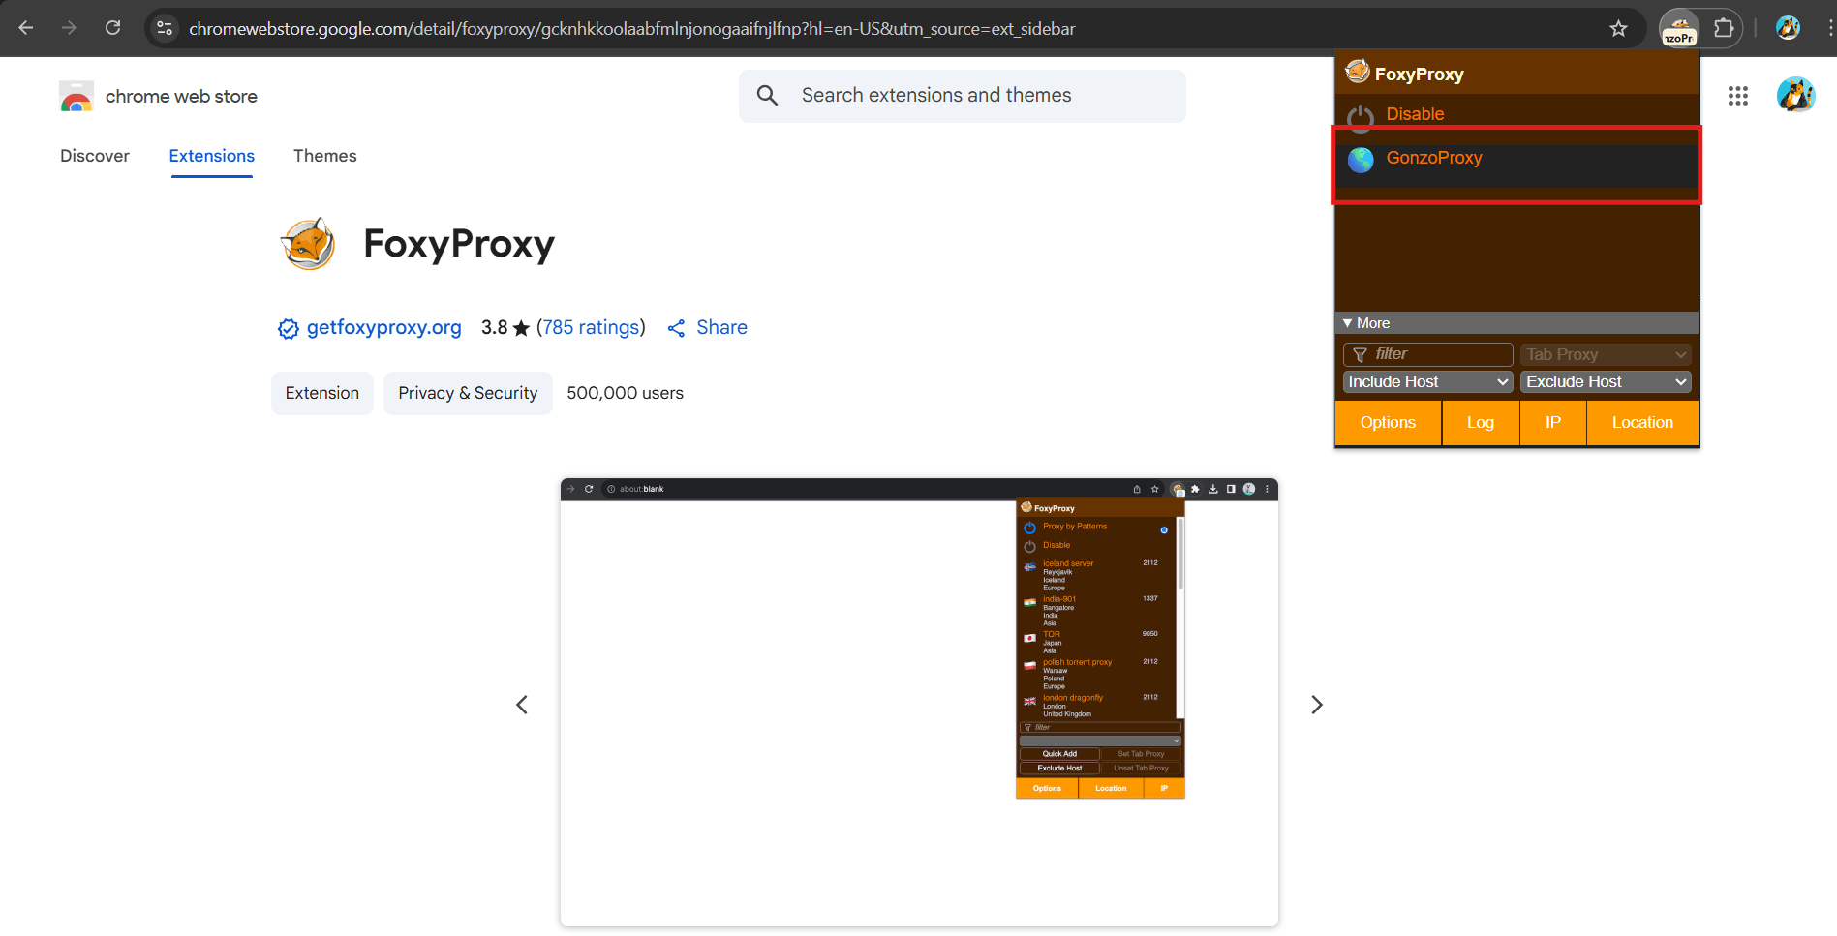Click the FoxyProxy fox logo on page
This screenshot has height=936, width=1837.
[308, 244]
